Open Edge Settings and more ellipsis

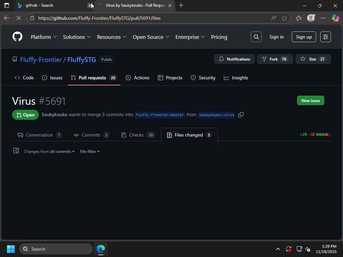click(x=323, y=18)
